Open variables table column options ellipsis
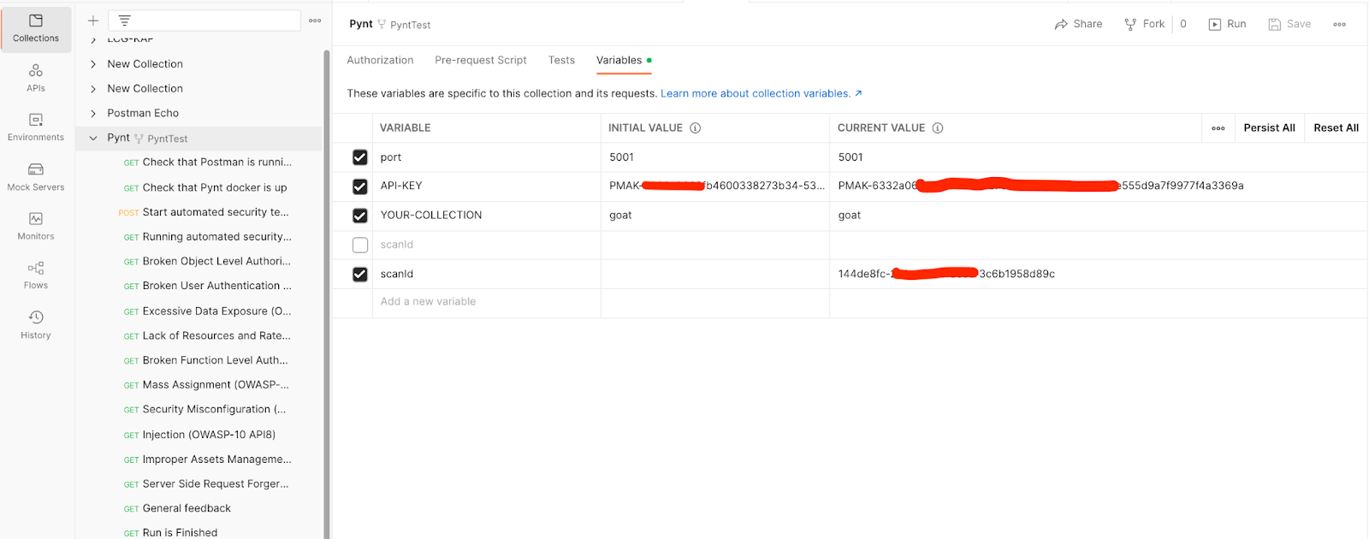The width and height of the screenshot is (1369, 539). tap(1218, 128)
